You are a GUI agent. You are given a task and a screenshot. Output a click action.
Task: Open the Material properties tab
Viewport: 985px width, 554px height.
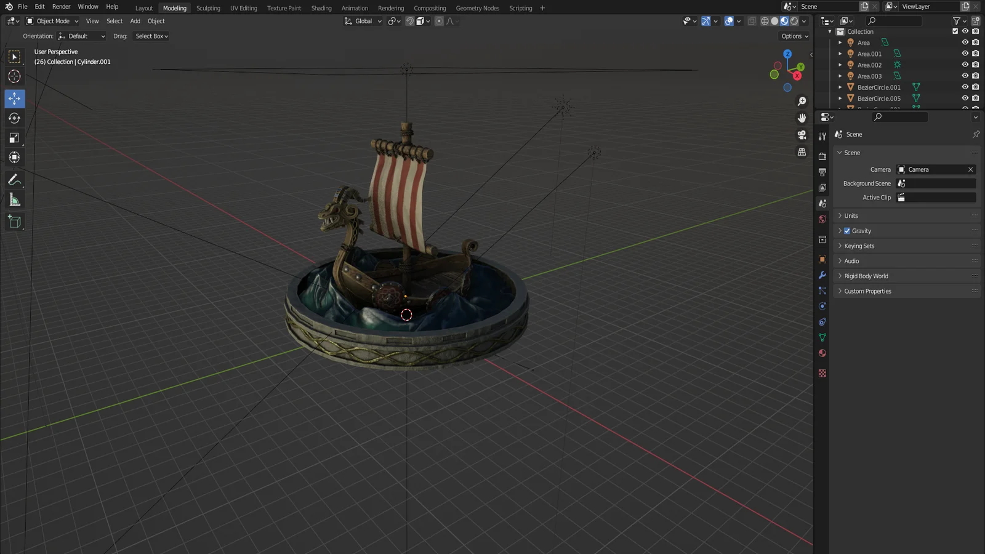coord(822,353)
